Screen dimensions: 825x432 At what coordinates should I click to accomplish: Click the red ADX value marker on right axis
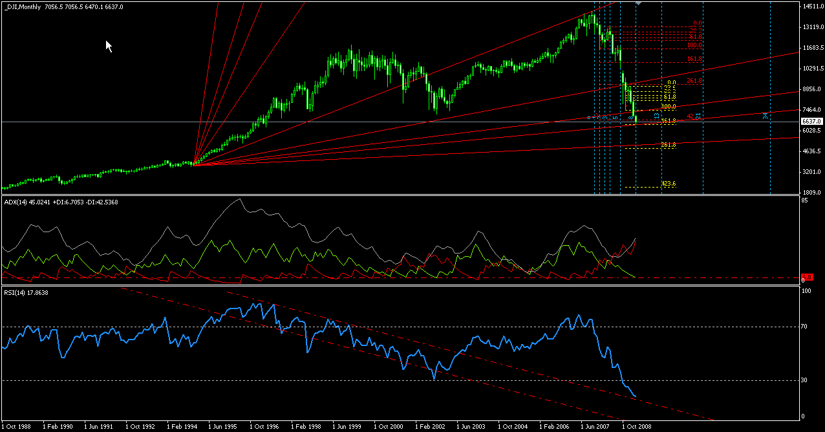point(806,276)
